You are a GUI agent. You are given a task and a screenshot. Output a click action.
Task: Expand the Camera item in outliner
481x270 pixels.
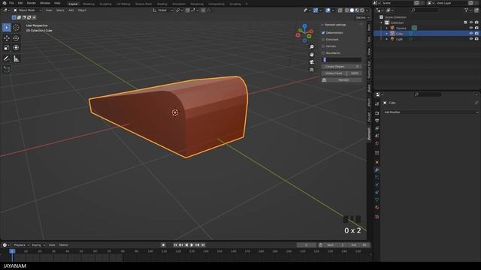387,28
